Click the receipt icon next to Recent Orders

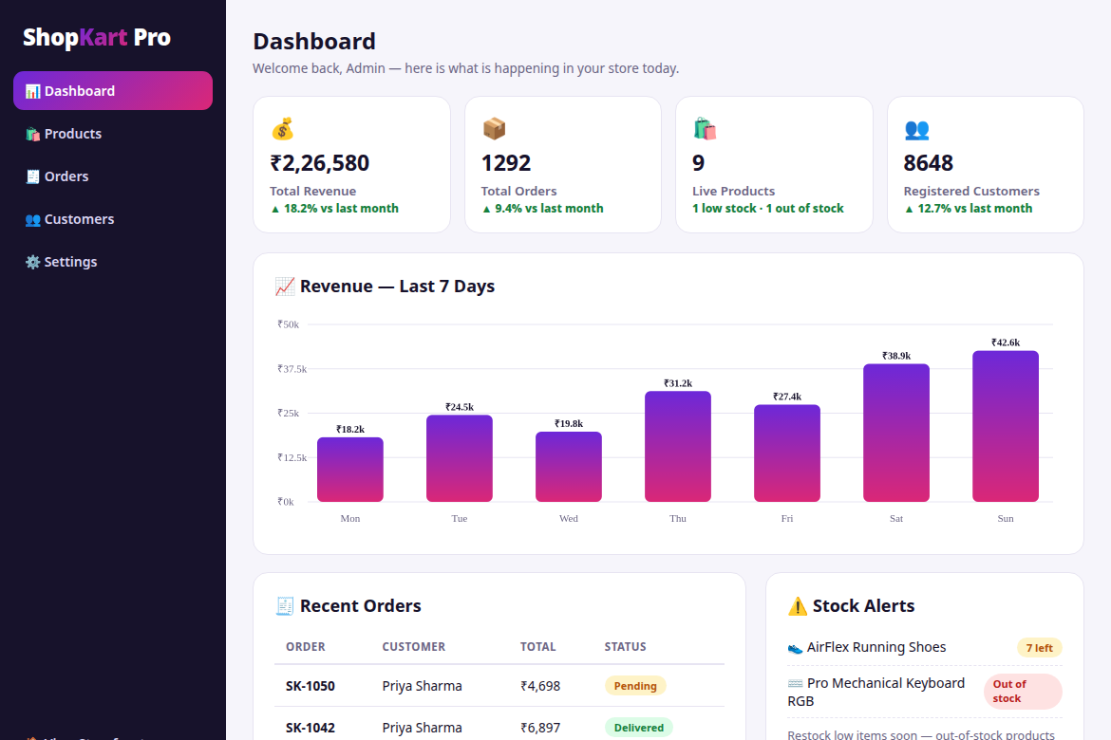[285, 606]
